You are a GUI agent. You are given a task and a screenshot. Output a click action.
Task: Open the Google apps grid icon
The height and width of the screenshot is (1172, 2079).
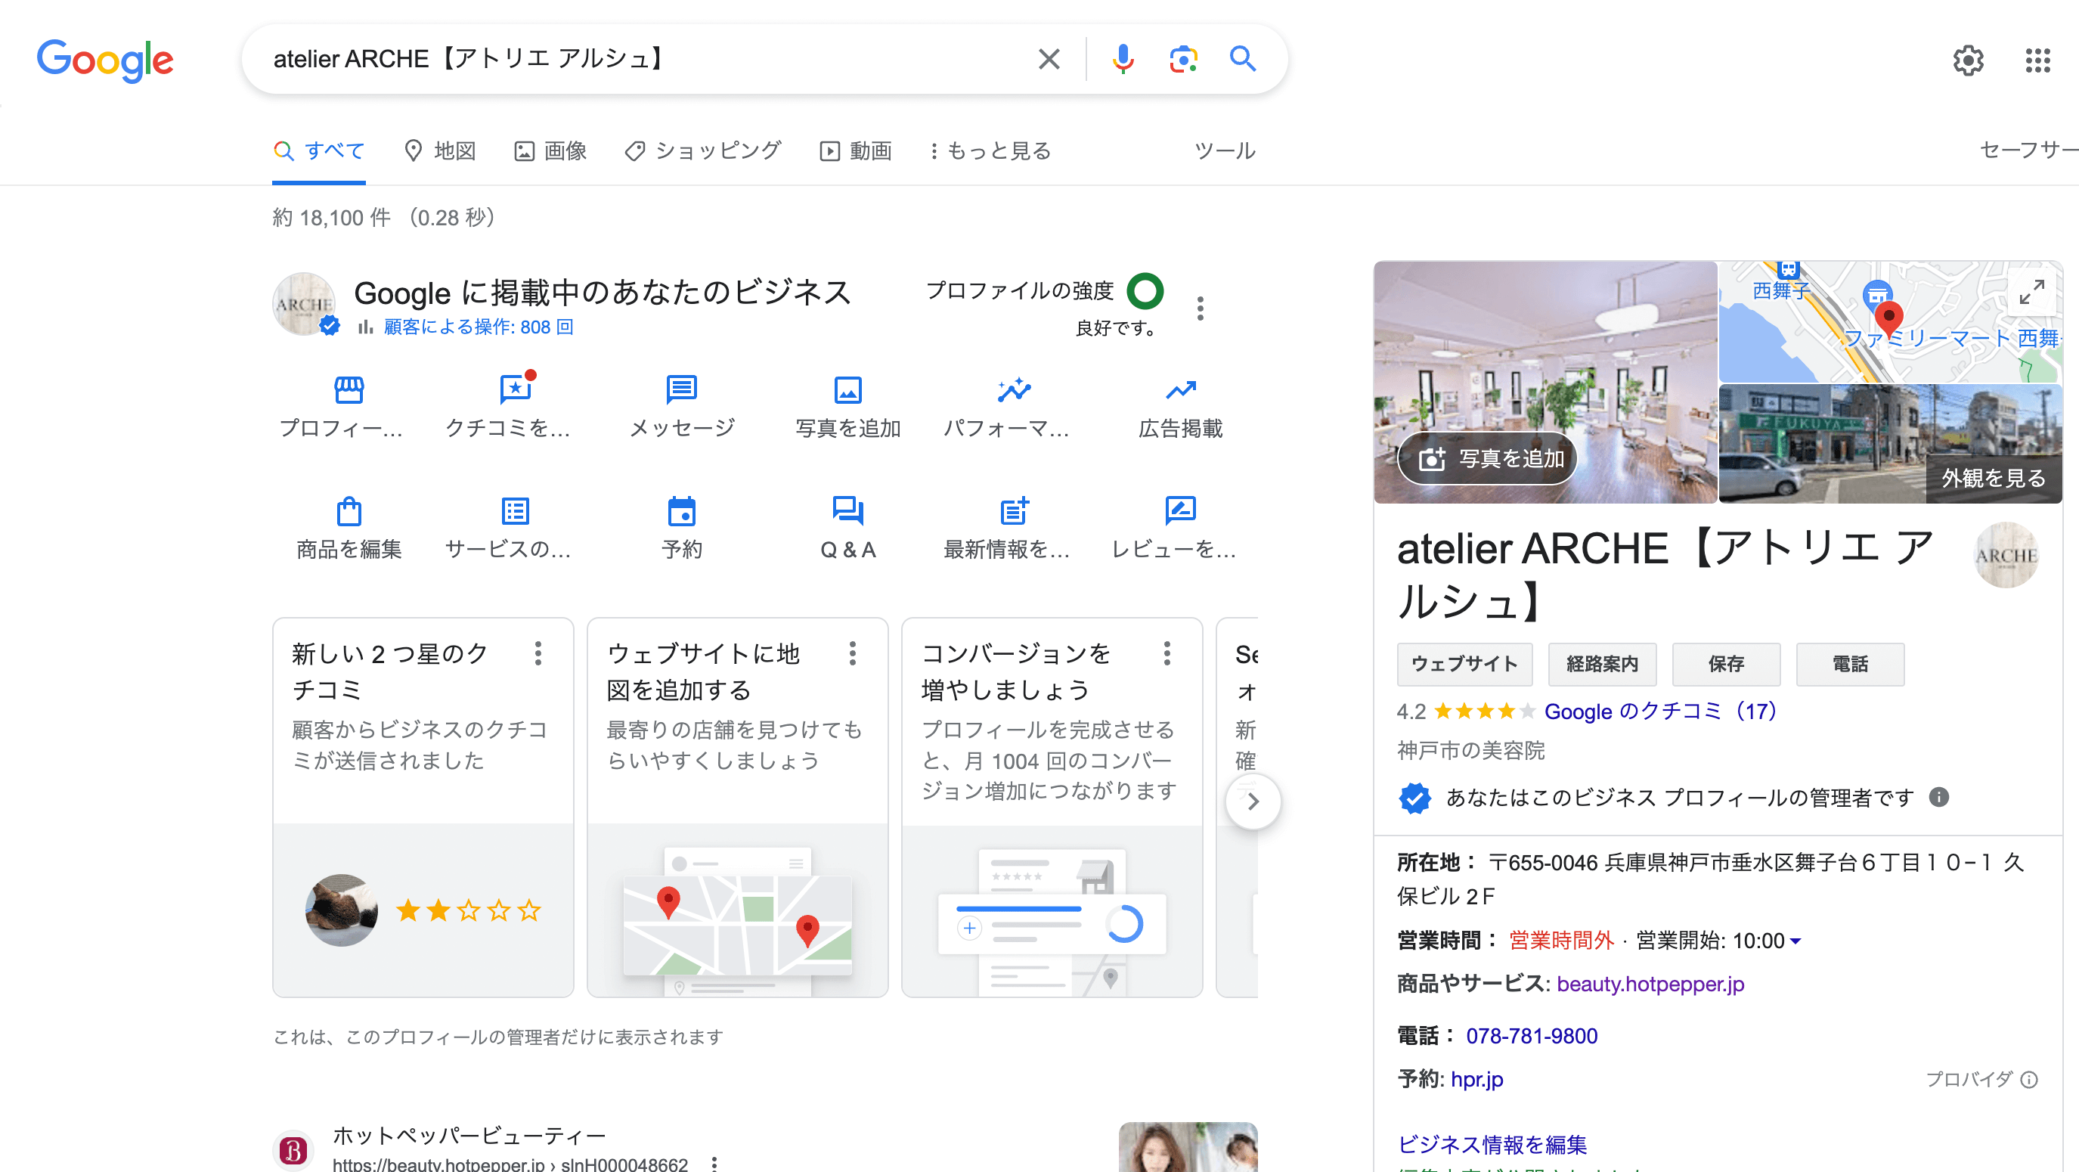[2038, 60]
